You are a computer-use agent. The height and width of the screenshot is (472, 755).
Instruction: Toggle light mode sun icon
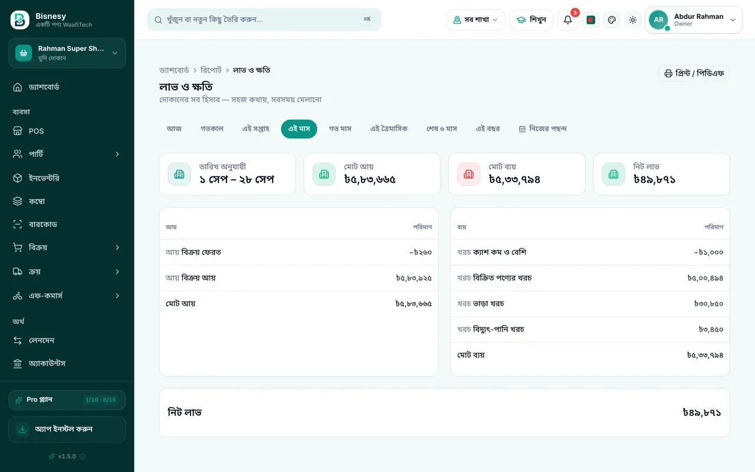pyautogui.click(x=633, y=20)
